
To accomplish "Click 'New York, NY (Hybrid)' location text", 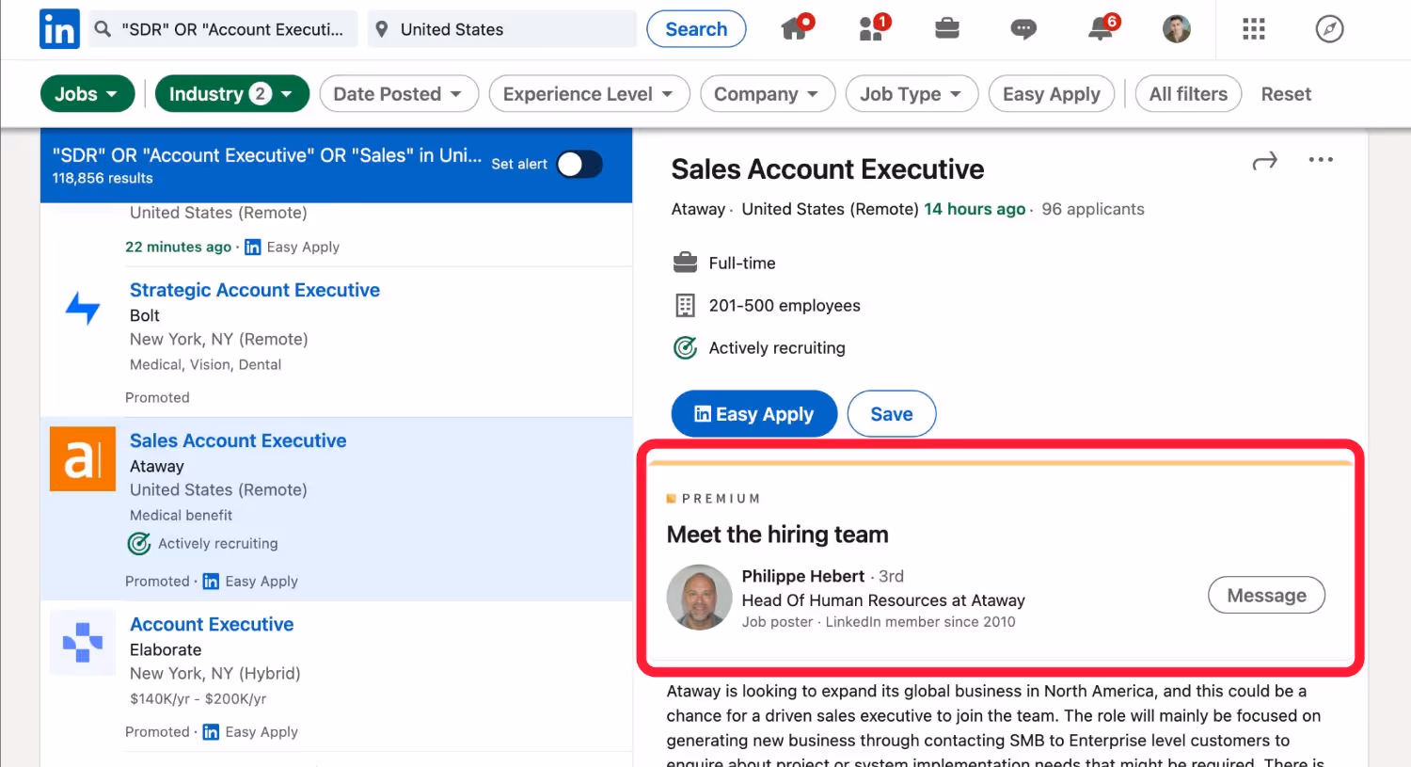I will coord(215,673).
